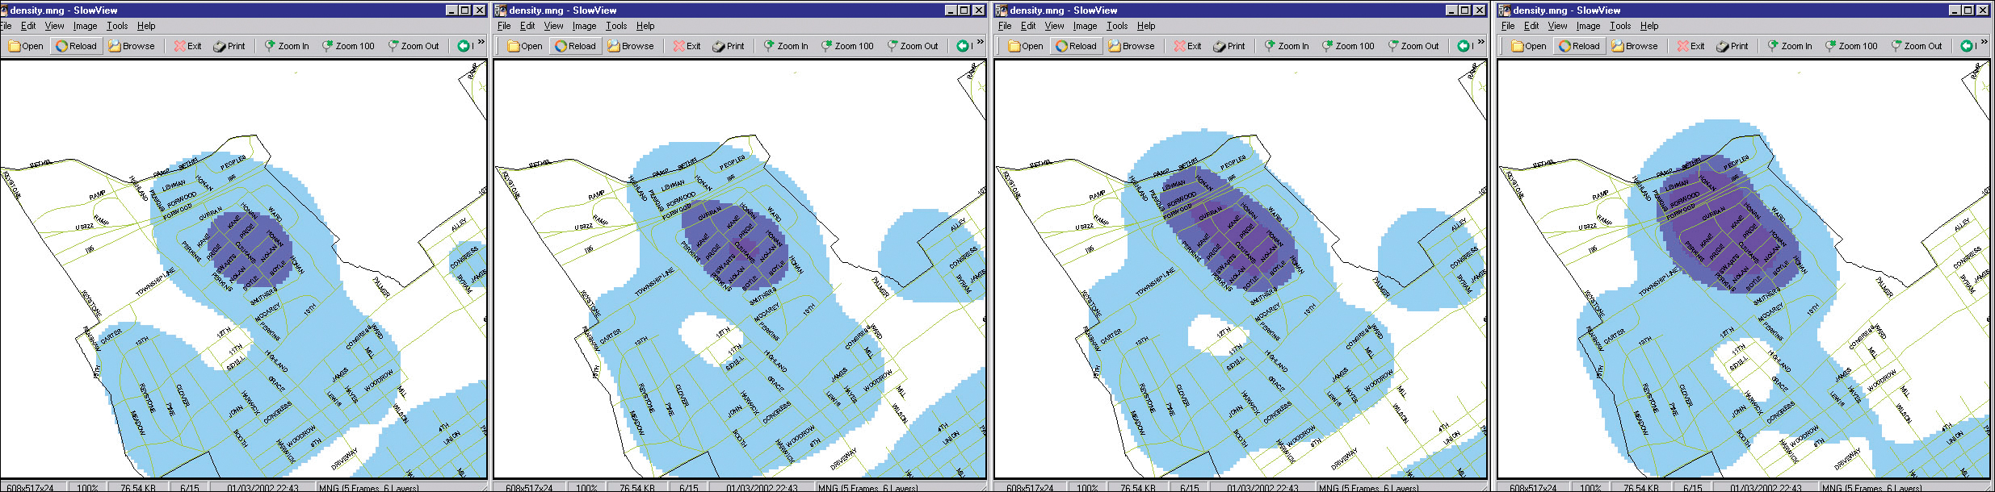Click Exit in the third window toolbar

(x=1188, y=46)
